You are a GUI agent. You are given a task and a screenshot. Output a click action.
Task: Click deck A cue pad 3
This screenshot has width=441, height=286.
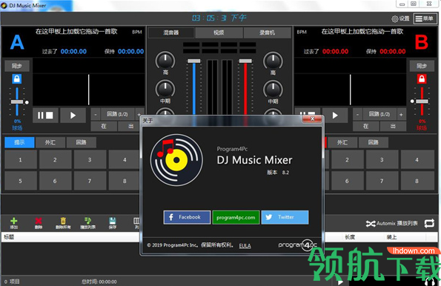tap(90, 160)
